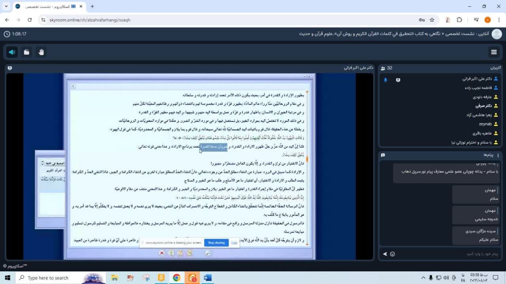
Task: Raise hand in the Skyroom session
Action: click(41, 52)
